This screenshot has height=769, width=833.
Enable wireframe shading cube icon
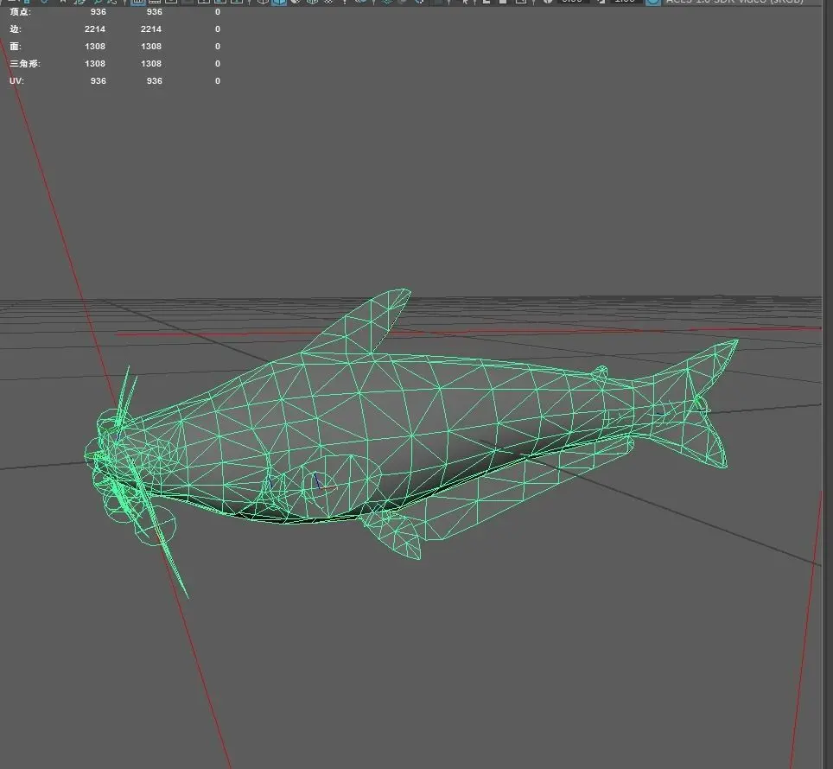pos(263,2)
